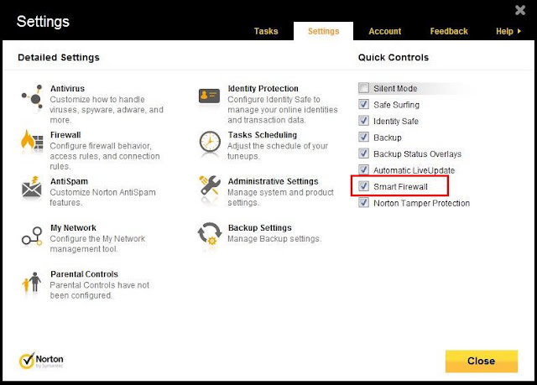Open the Parental Controls icon

click(x=32, y=282)
